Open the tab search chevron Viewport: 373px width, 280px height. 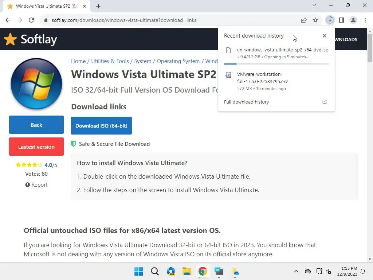[x=314, y=5]
